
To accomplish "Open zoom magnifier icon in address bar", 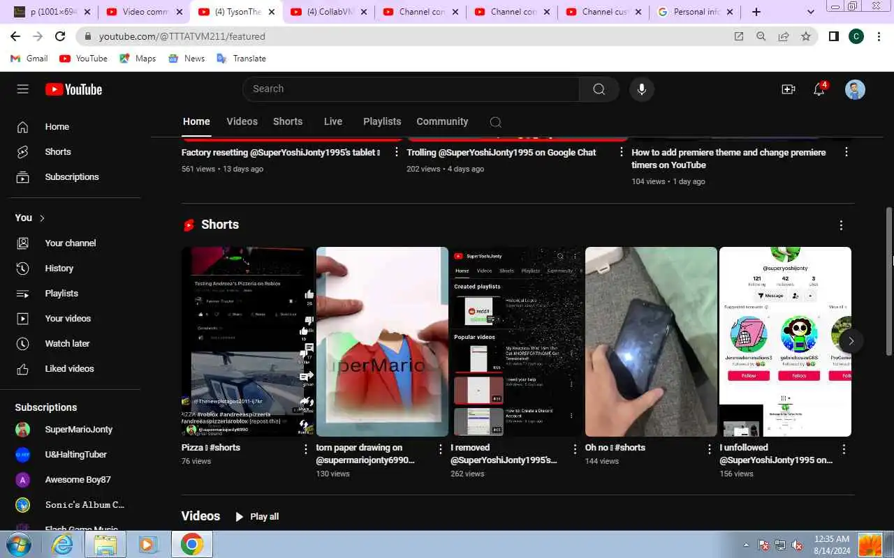I will click(761, 36).
